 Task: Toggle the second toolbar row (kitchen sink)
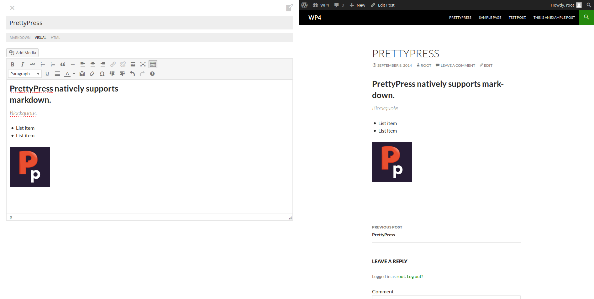point(153,64)
